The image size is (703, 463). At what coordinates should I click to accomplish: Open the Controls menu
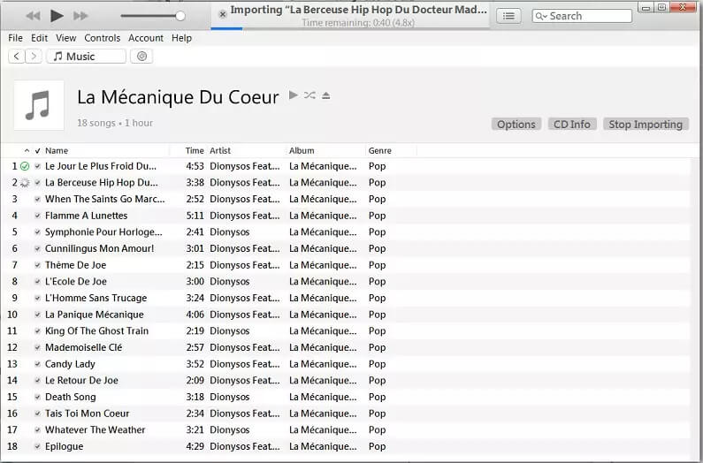click(103, 38)
